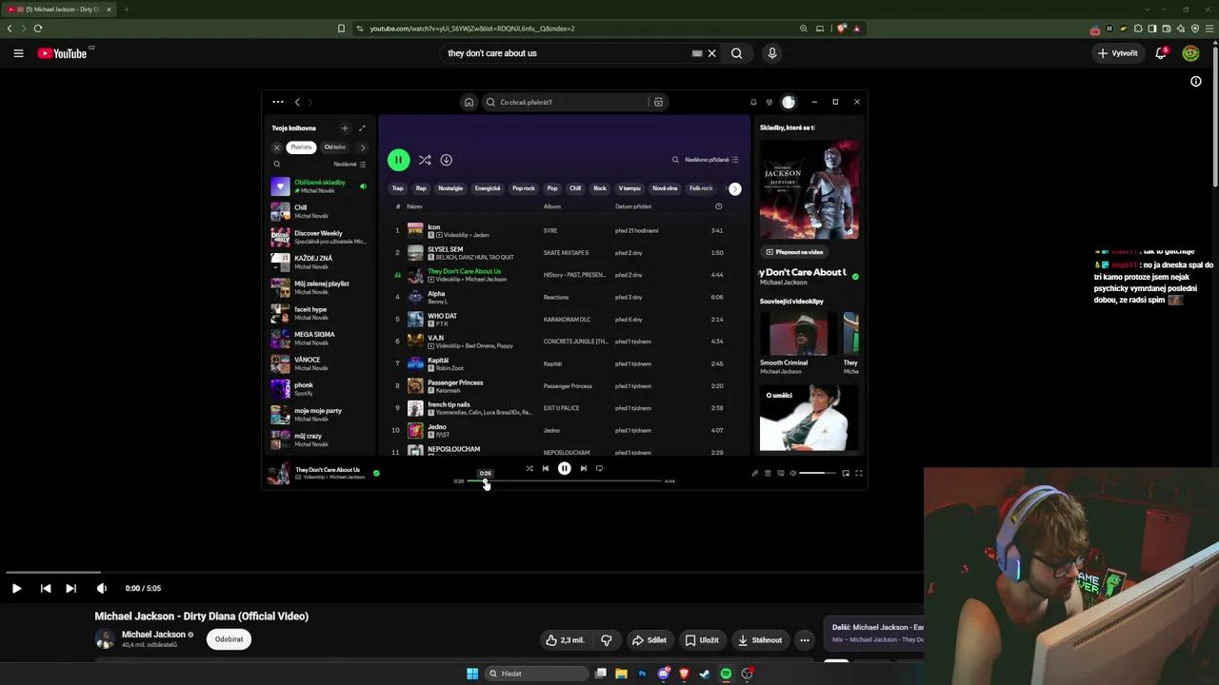Pause Spotify from the bottom playback bar
The width and height of the screenshot is (1219, 685).
click(x=565, y=468)
